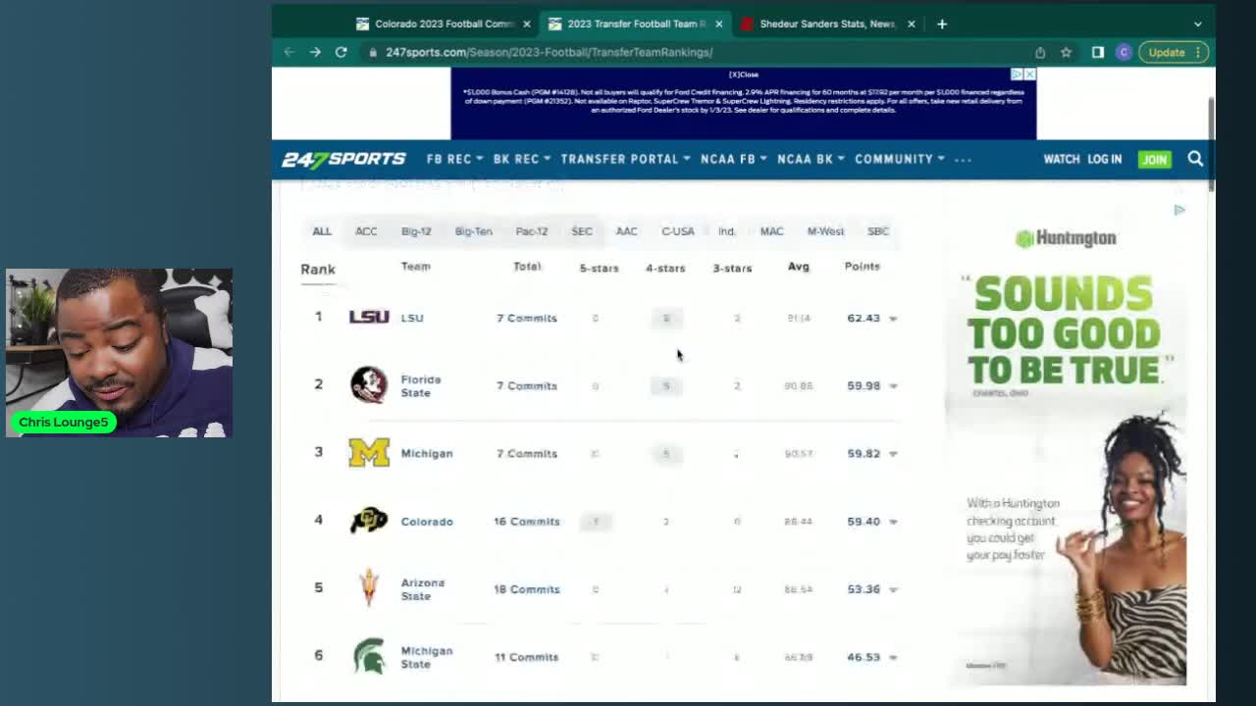Close the Colorado 2023 Football tab
This screenshot has width=1256, height=706.
click(x=527, y=24)
